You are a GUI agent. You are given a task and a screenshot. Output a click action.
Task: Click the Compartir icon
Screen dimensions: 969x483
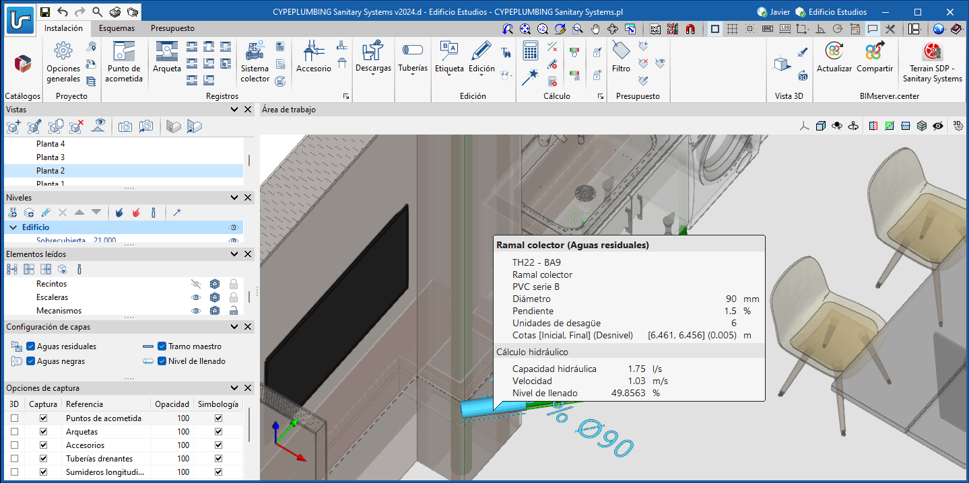874,57
